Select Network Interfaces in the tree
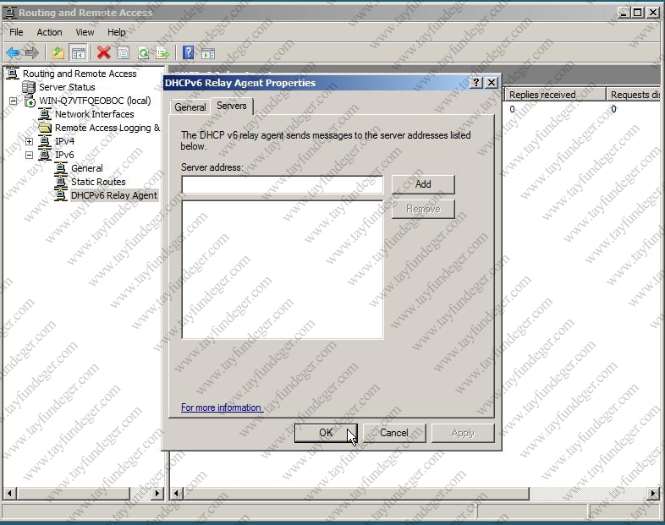 coord(95,114)
